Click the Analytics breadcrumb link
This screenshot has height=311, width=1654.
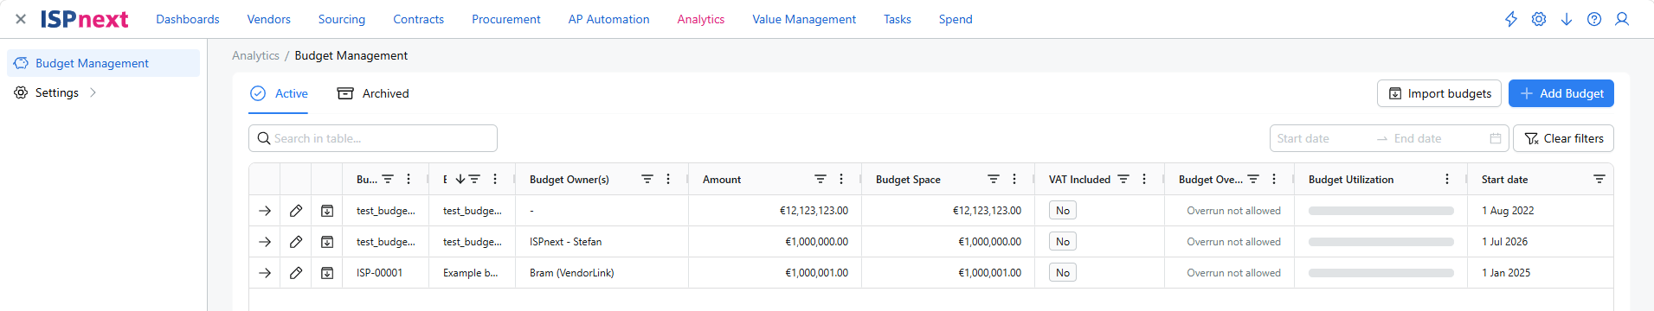click(255, 55)
